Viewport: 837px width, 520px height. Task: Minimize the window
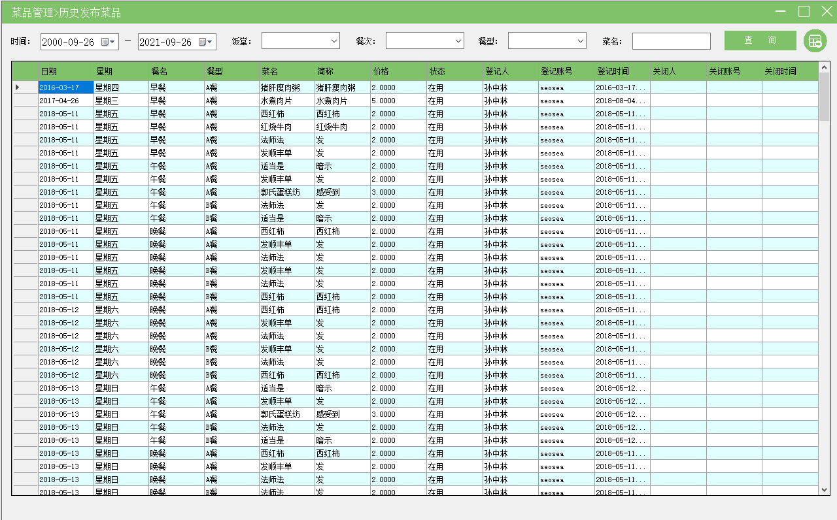(x=780, y=11)
